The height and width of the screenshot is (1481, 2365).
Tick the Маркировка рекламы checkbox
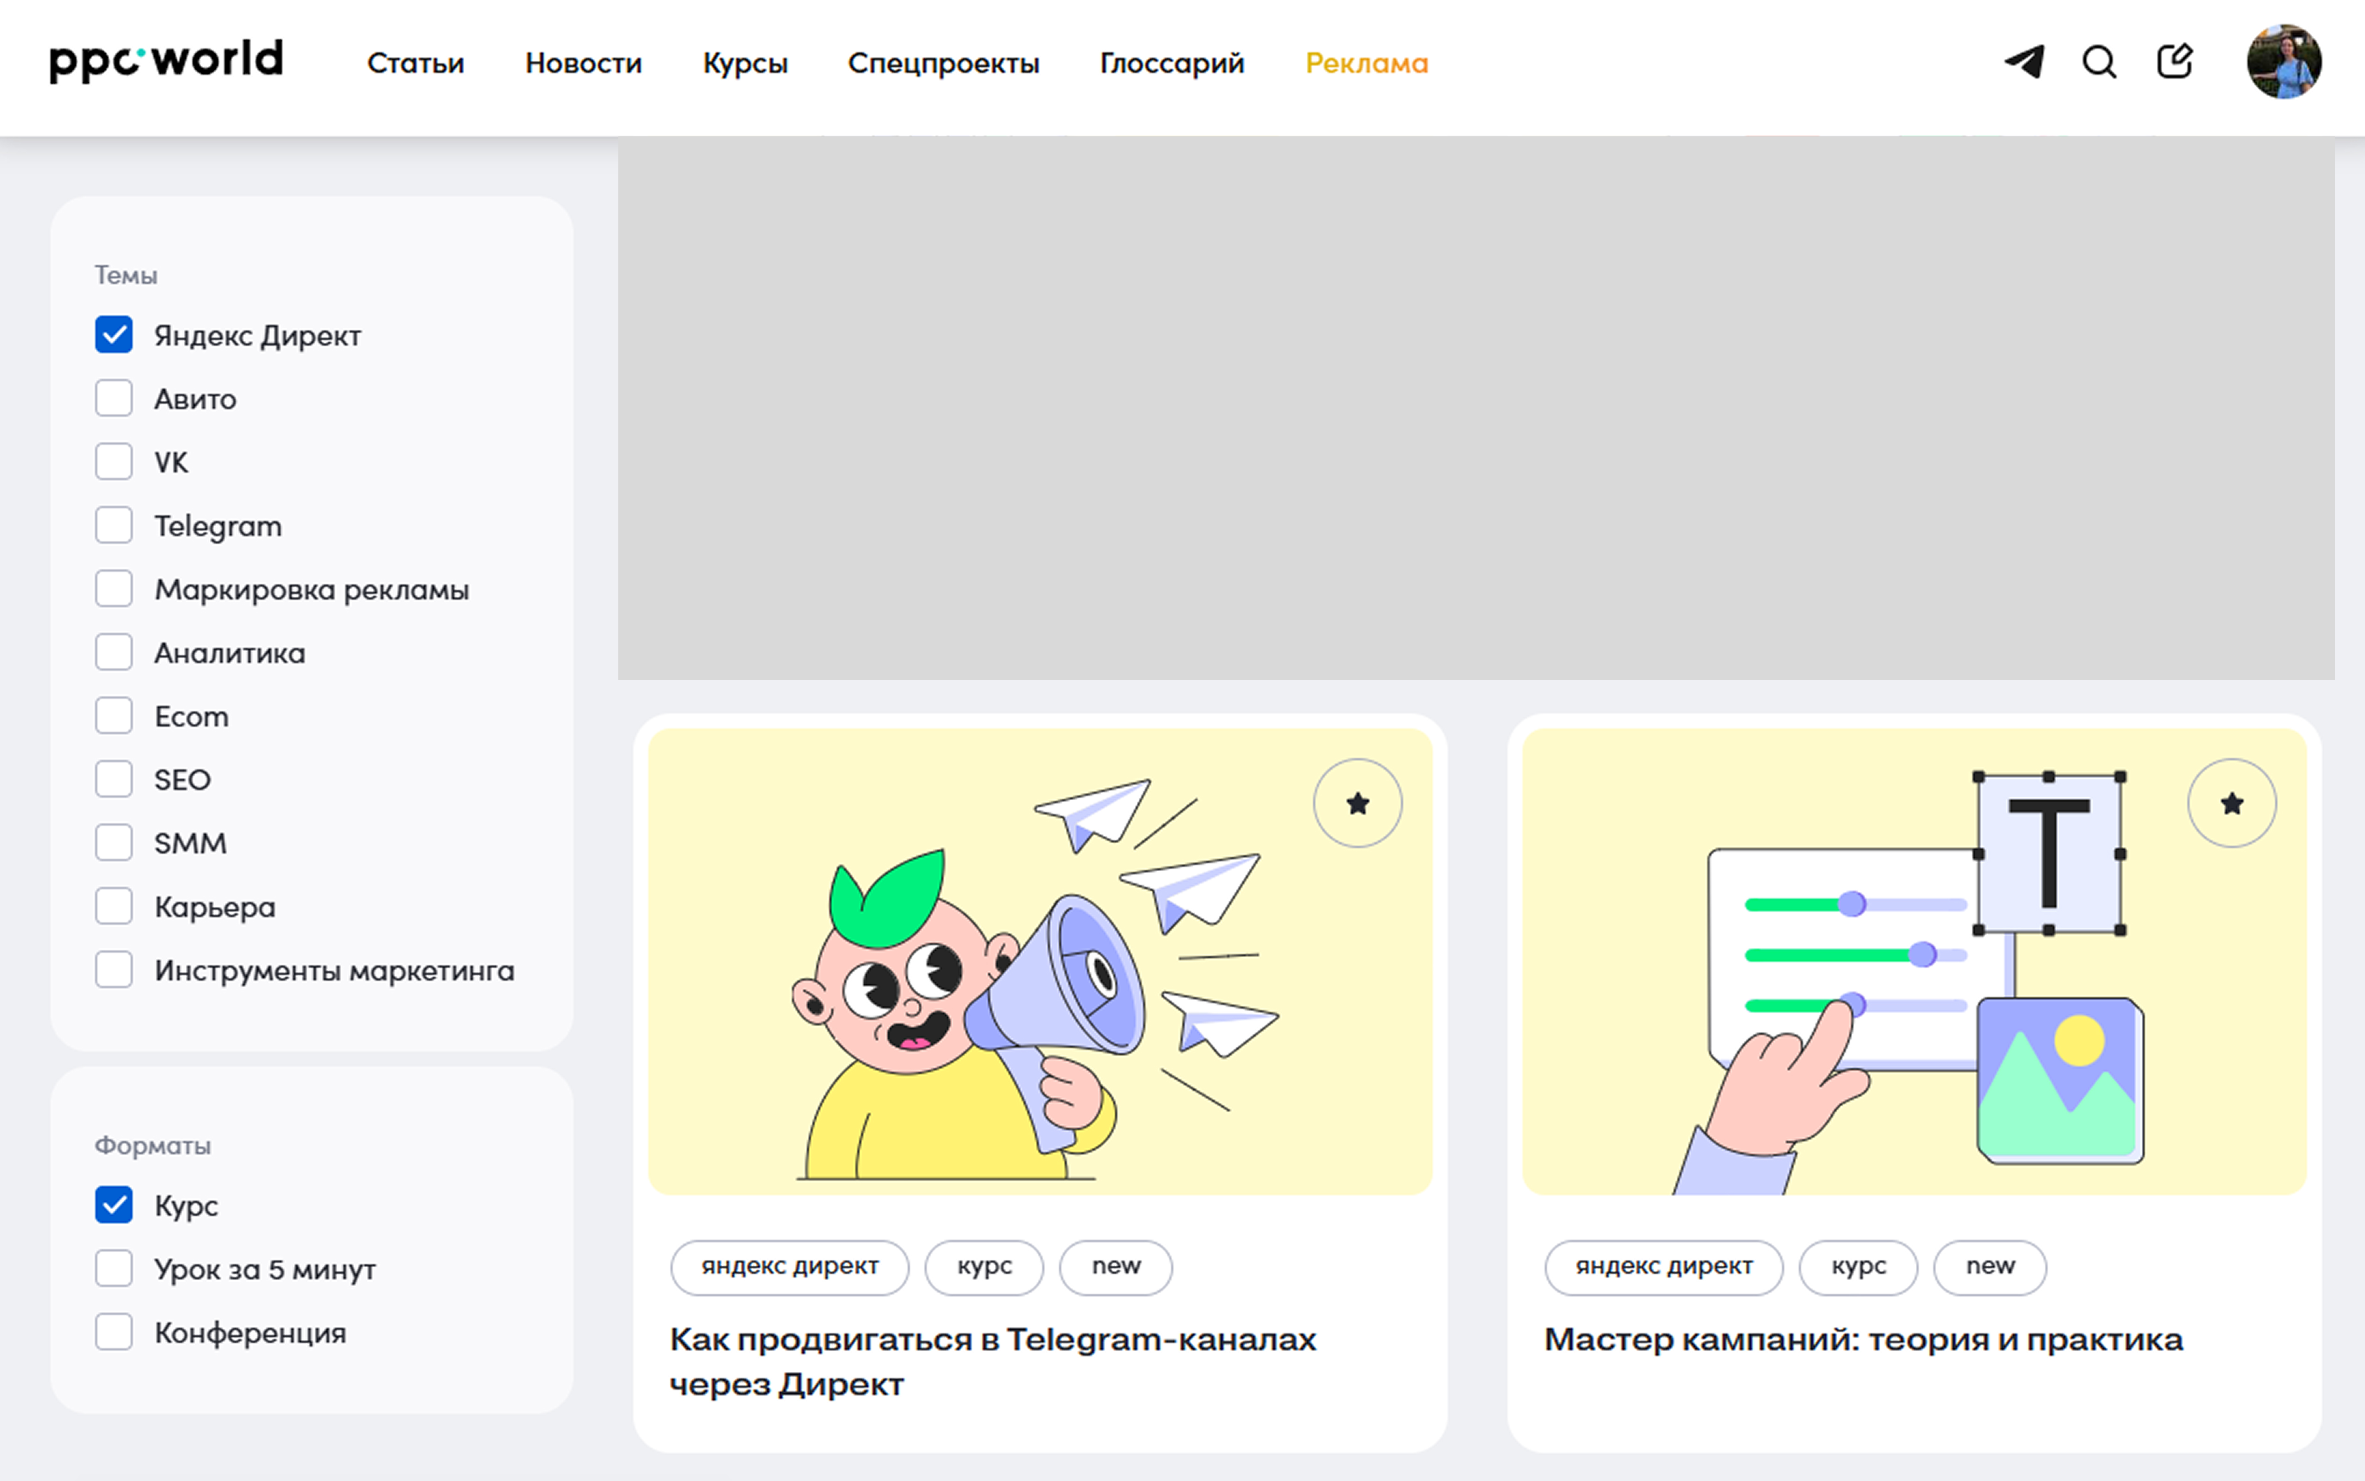point(113,589)
